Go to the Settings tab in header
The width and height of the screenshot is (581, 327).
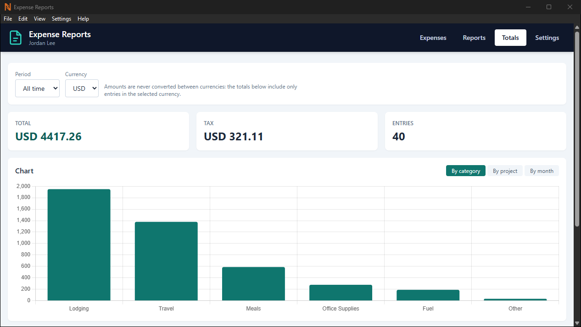pyautogui.click(x=547, y=38)
